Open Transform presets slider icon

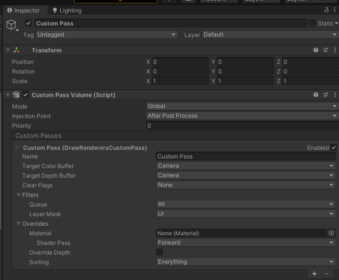[326, 50]
